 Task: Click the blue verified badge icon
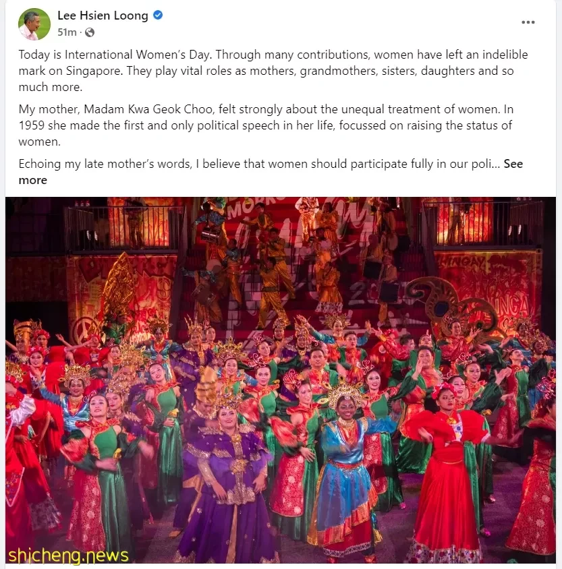[x=158, y=15]
